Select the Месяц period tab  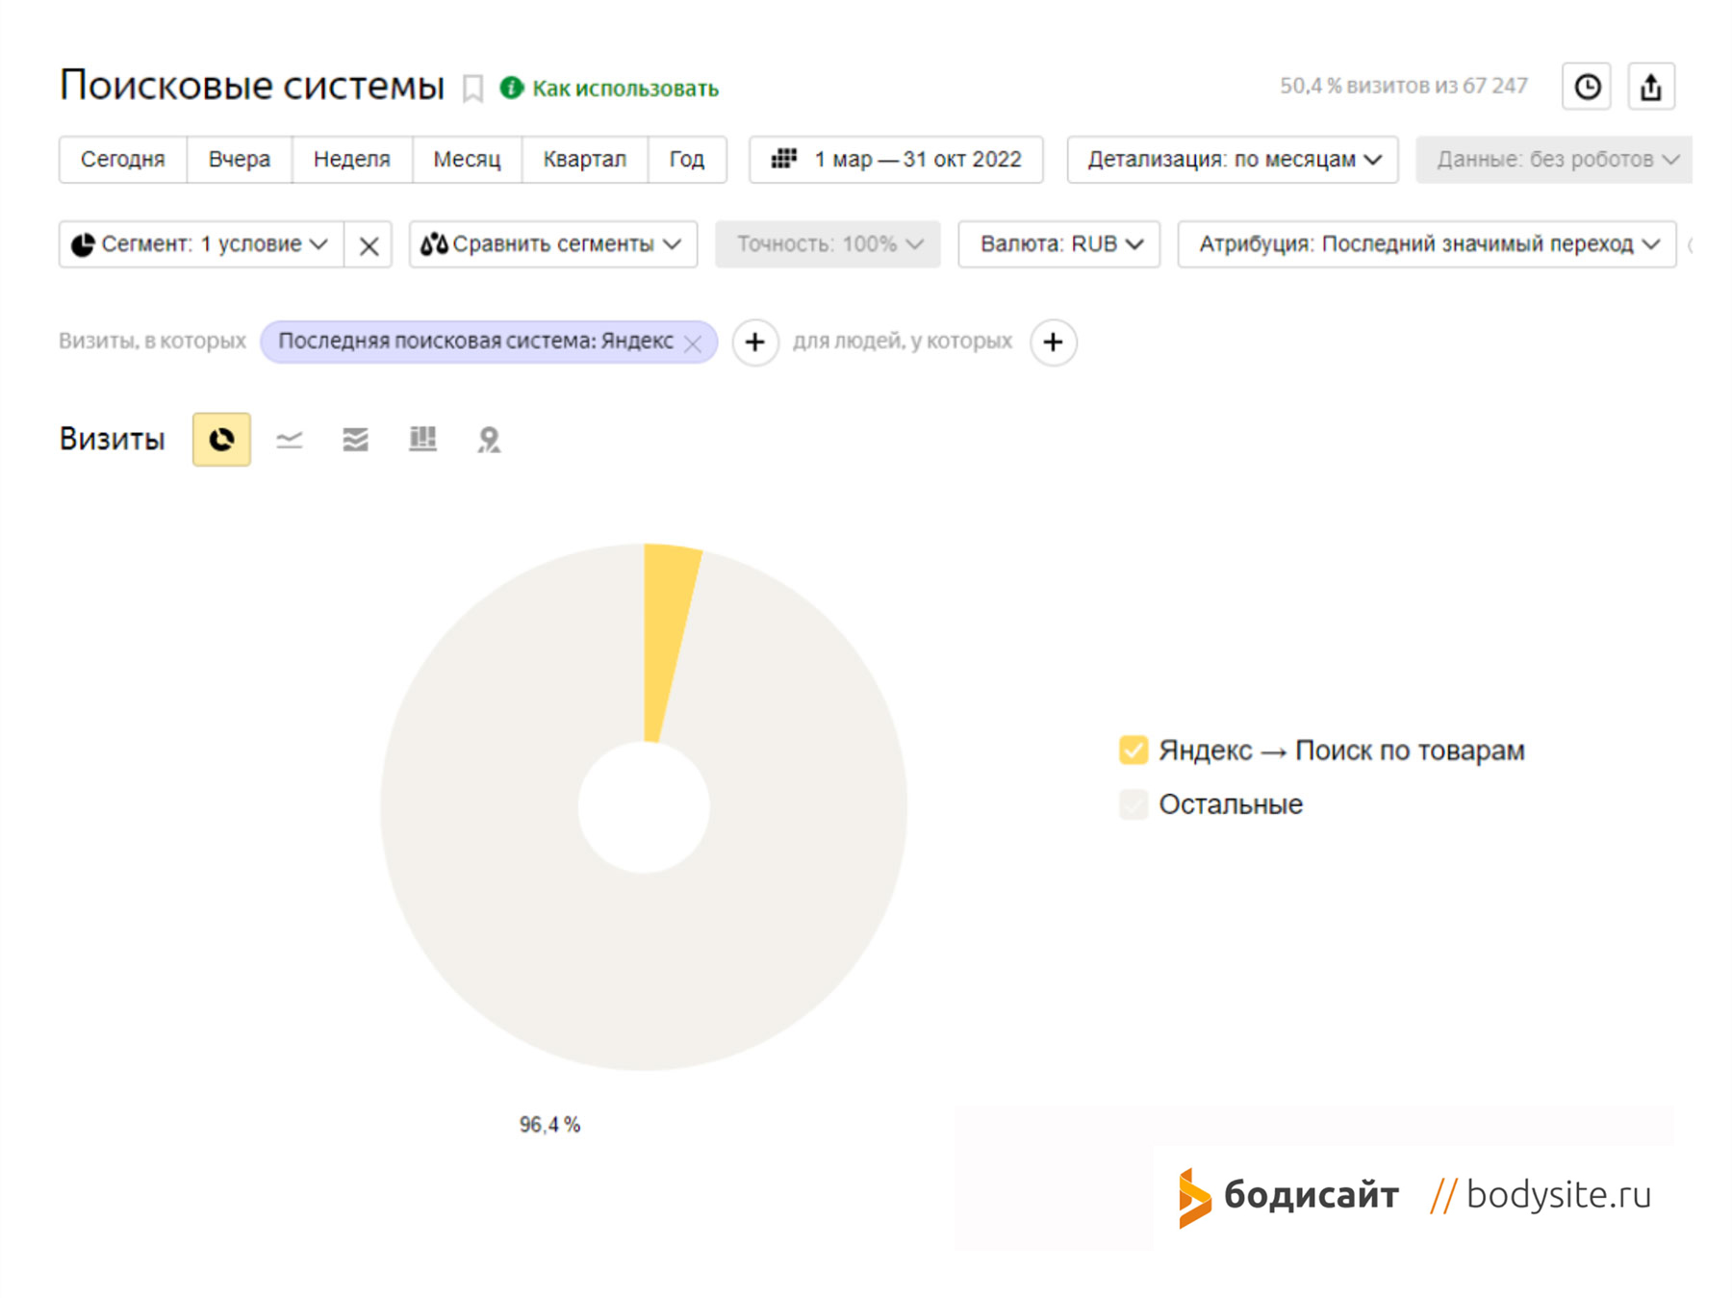coord(467,159)
